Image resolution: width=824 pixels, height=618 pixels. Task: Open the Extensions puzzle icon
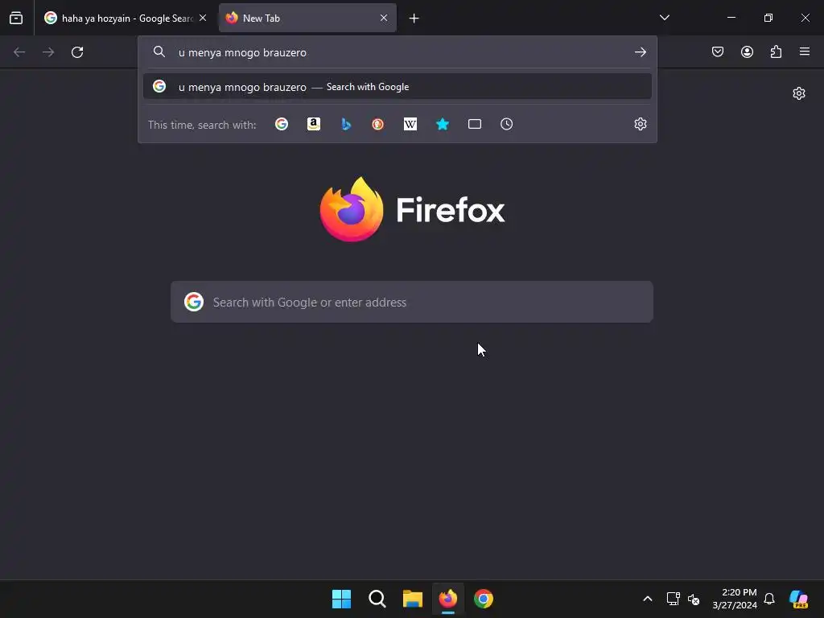click(x=776, y=51)
